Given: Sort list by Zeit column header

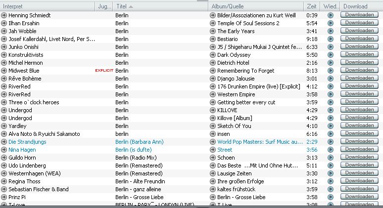Looking at the screenshot, I should click(x=312, y=6).
